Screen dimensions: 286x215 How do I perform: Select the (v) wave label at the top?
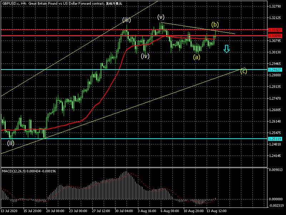[x=161, y=17]
